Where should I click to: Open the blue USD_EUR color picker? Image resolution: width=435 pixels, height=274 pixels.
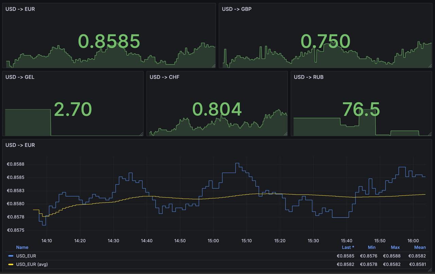coord(11,256)
